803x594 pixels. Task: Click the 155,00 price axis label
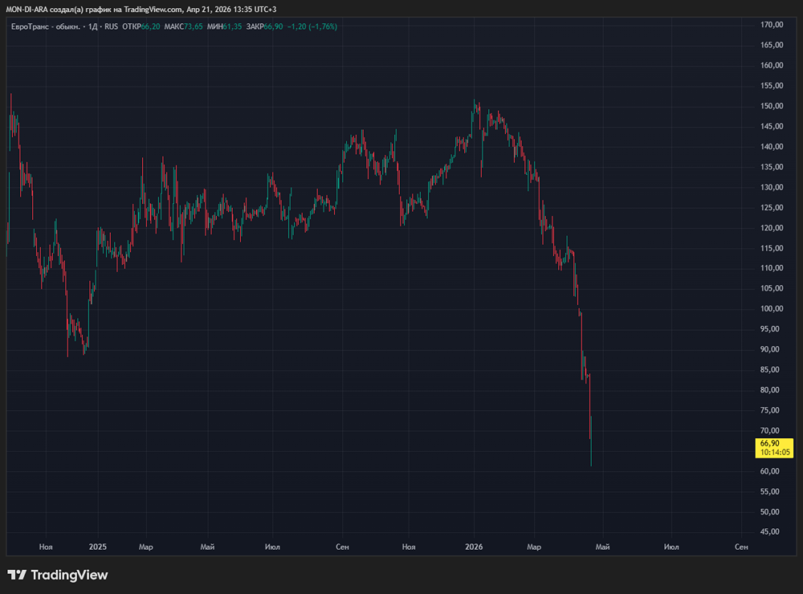tap(772, 86)
